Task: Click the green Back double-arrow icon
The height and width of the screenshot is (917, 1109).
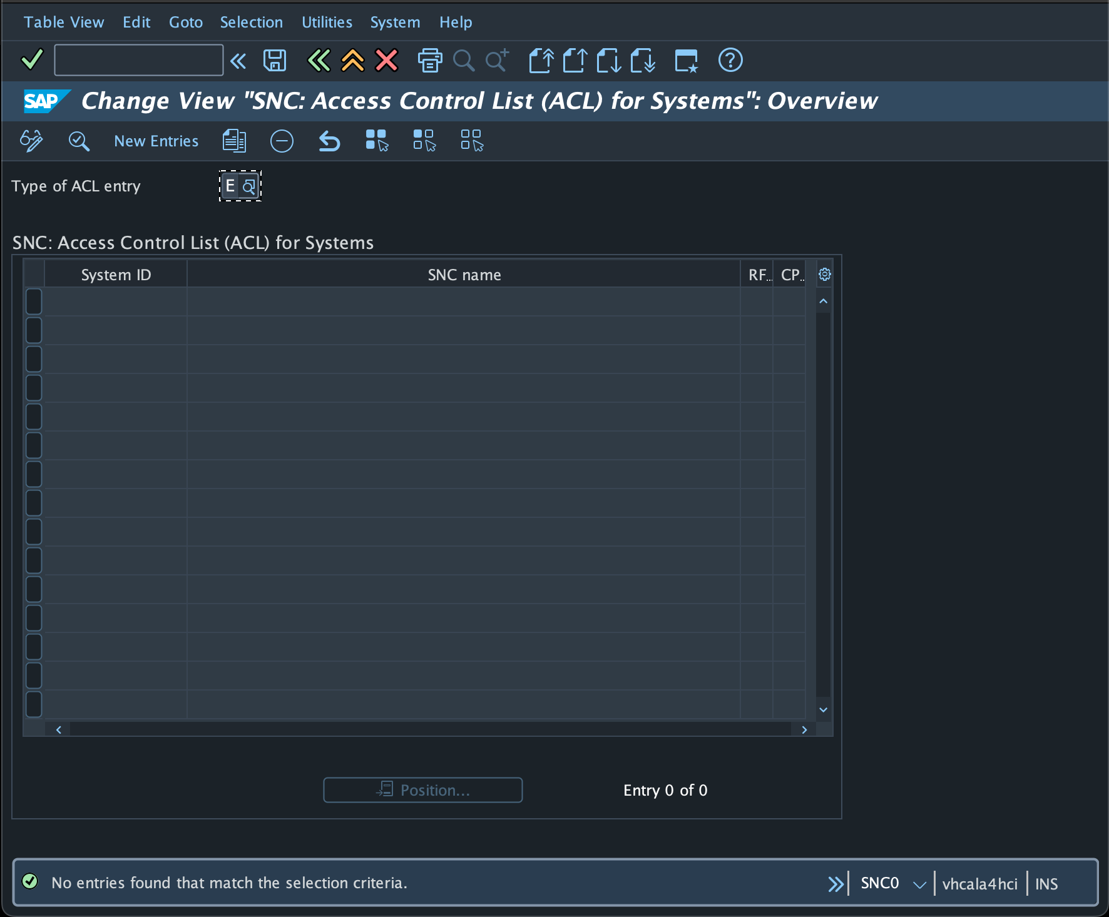Action: [x=319, y=61]
